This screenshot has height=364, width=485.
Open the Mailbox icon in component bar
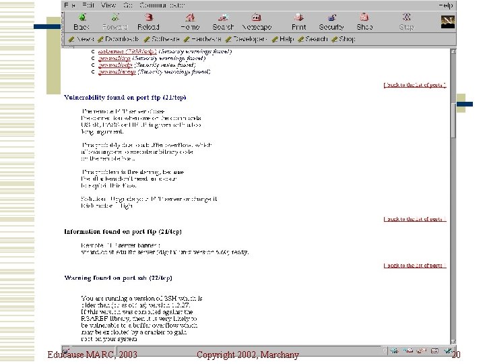[408, 351]
